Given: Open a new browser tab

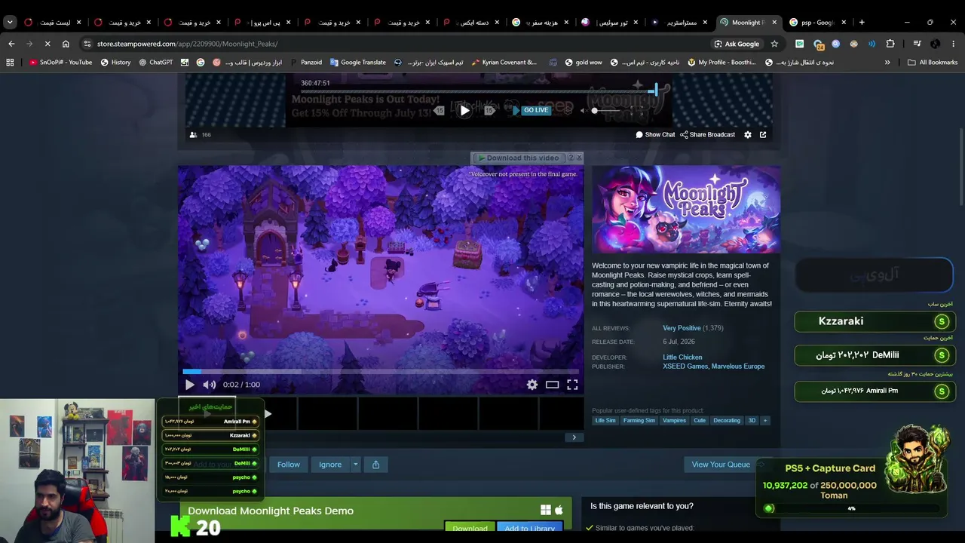Looking at the screenshot, I should tap(862, 22).
